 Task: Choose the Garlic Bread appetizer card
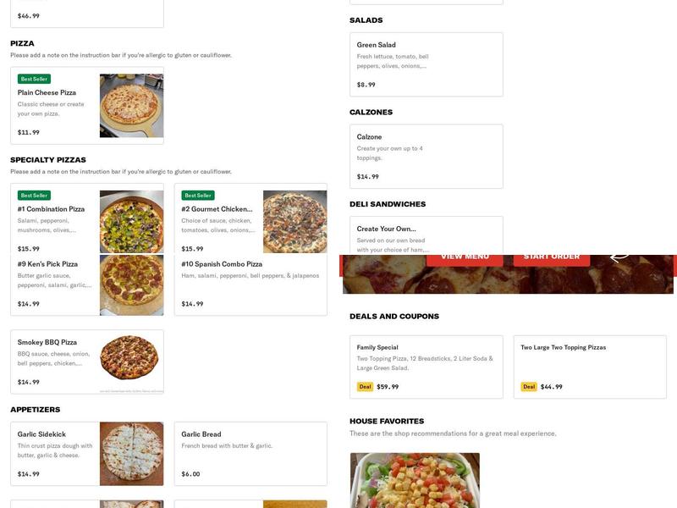click(250, 454)
